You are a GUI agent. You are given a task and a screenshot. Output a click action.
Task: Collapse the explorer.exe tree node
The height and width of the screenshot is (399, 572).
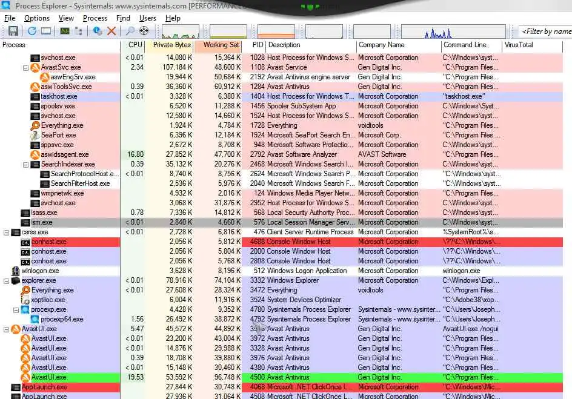click(x=6, y=281)
